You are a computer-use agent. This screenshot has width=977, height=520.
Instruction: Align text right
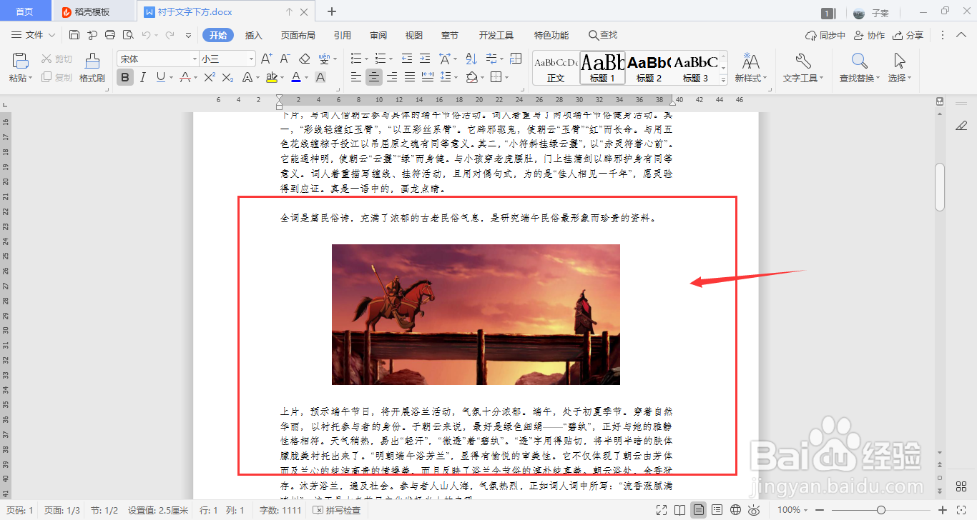click(391, 77)
